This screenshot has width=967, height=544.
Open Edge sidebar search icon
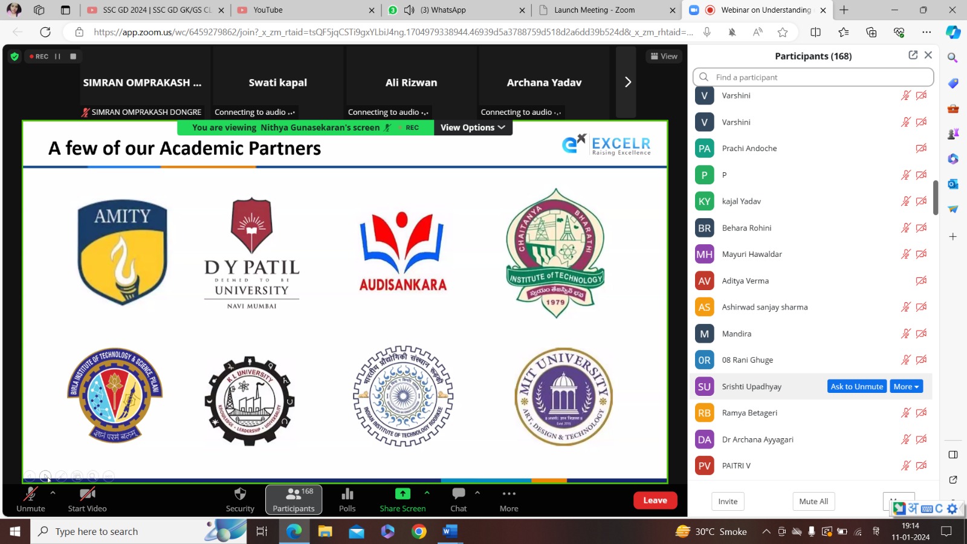click(x=953, y=58)
